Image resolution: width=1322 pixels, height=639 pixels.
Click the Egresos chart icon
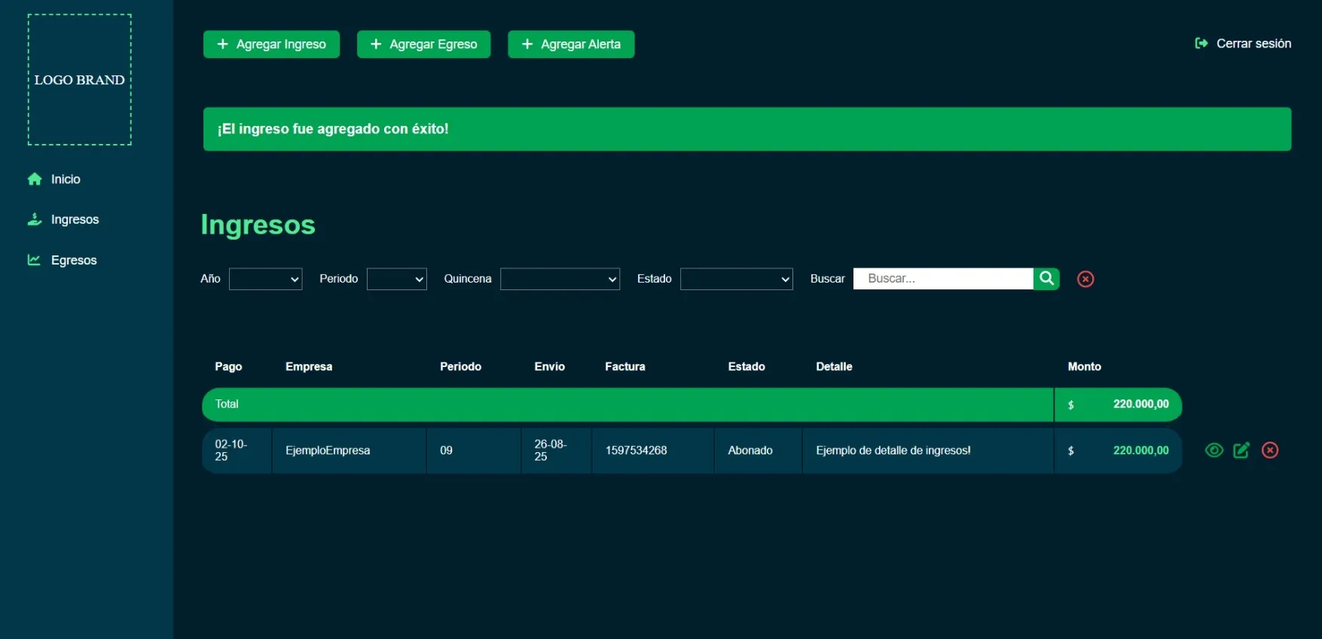coord(35,260)
